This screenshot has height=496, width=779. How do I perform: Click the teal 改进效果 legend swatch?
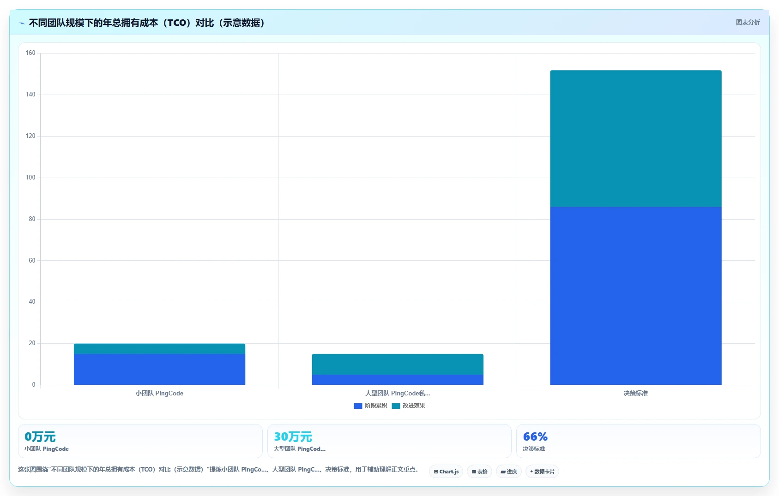396,406
